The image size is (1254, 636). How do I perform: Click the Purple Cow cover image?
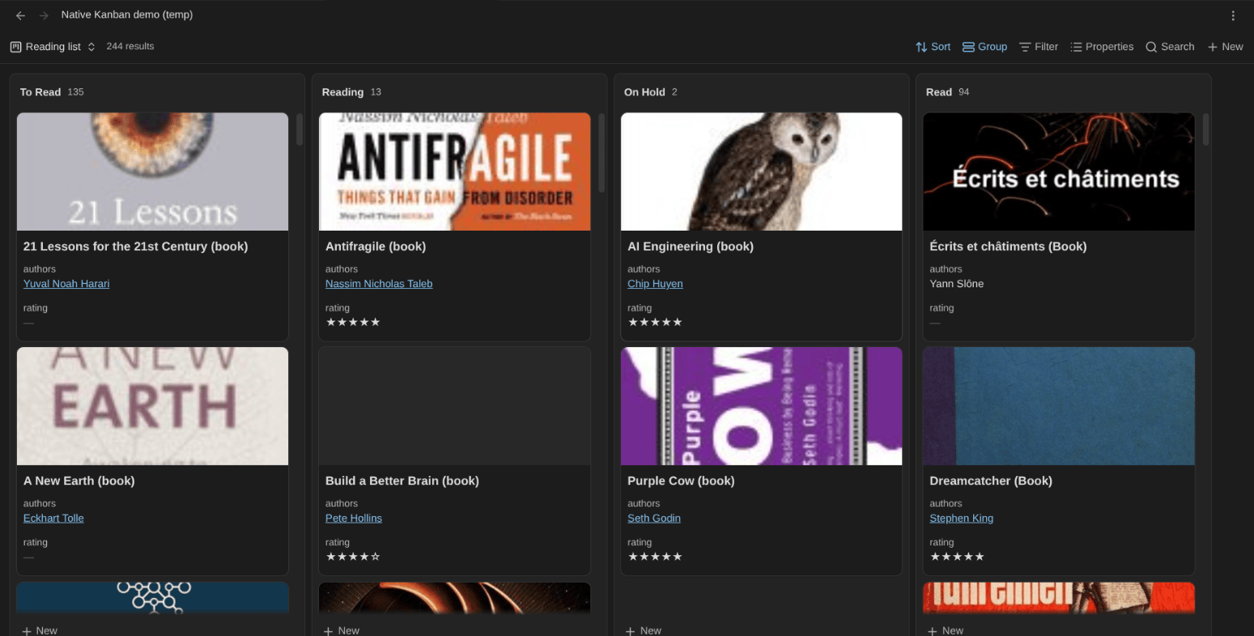pos(761,406)
